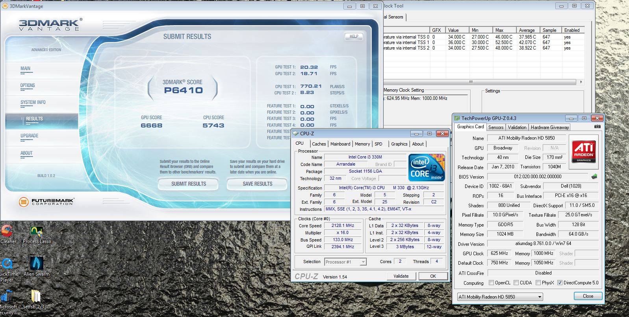629x317 pixels.
Task: Click the HELP button in 3DMark
Action: [x=354, y=37]
